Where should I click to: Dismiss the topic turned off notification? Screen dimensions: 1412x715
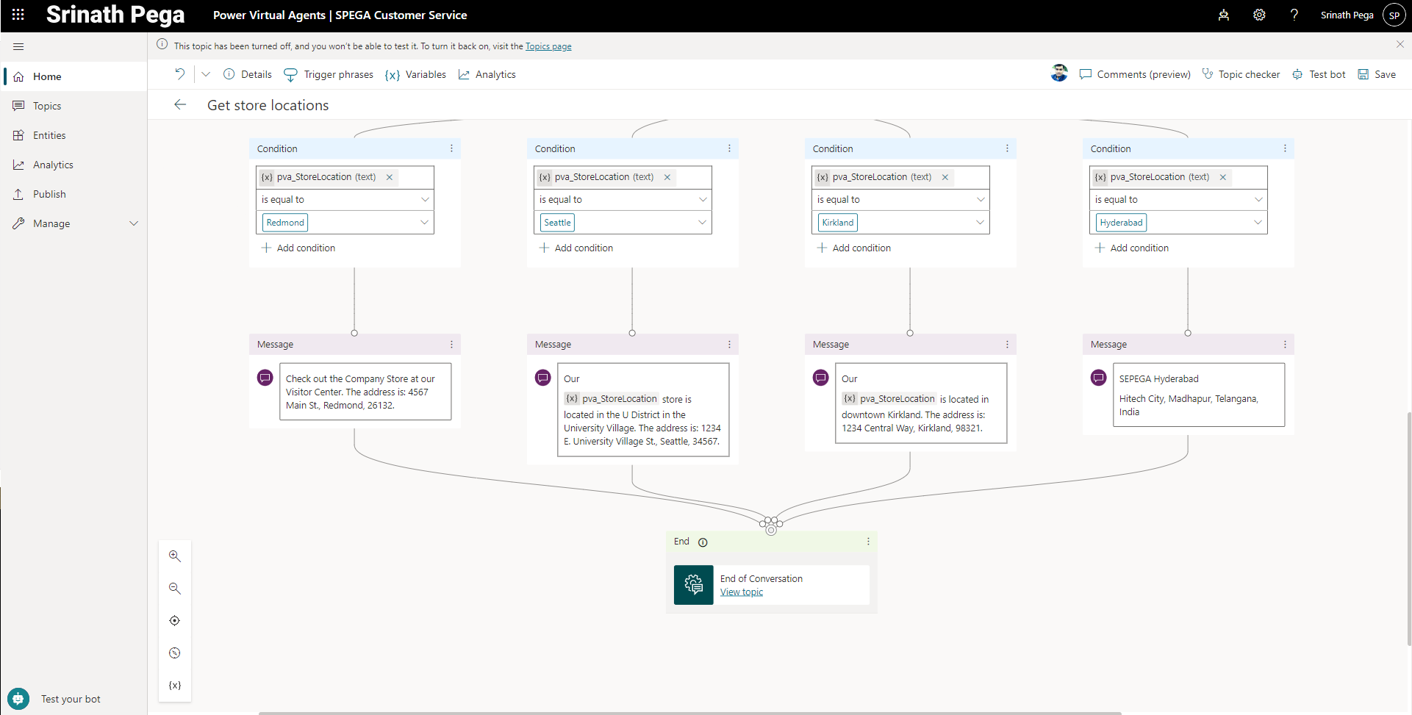coord(1400,45)
